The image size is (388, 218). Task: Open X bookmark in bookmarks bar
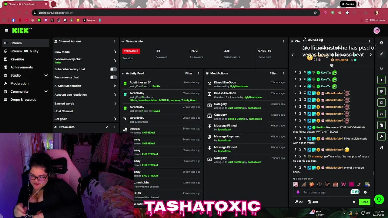(x=52, y=20)
